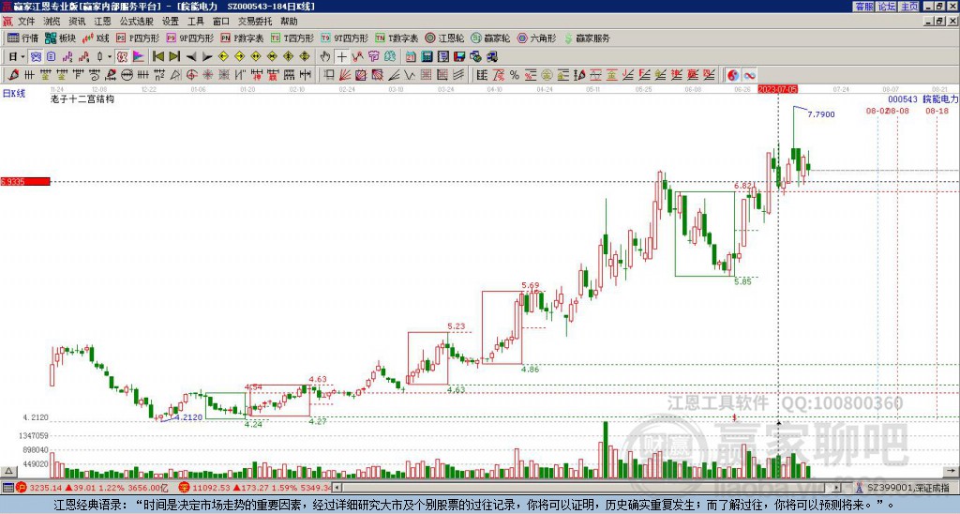Click the 主页 homepage link
The height and width of the screenshot is (514, 960).
(909, 7)
